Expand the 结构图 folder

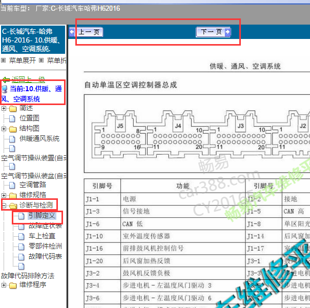4,129
